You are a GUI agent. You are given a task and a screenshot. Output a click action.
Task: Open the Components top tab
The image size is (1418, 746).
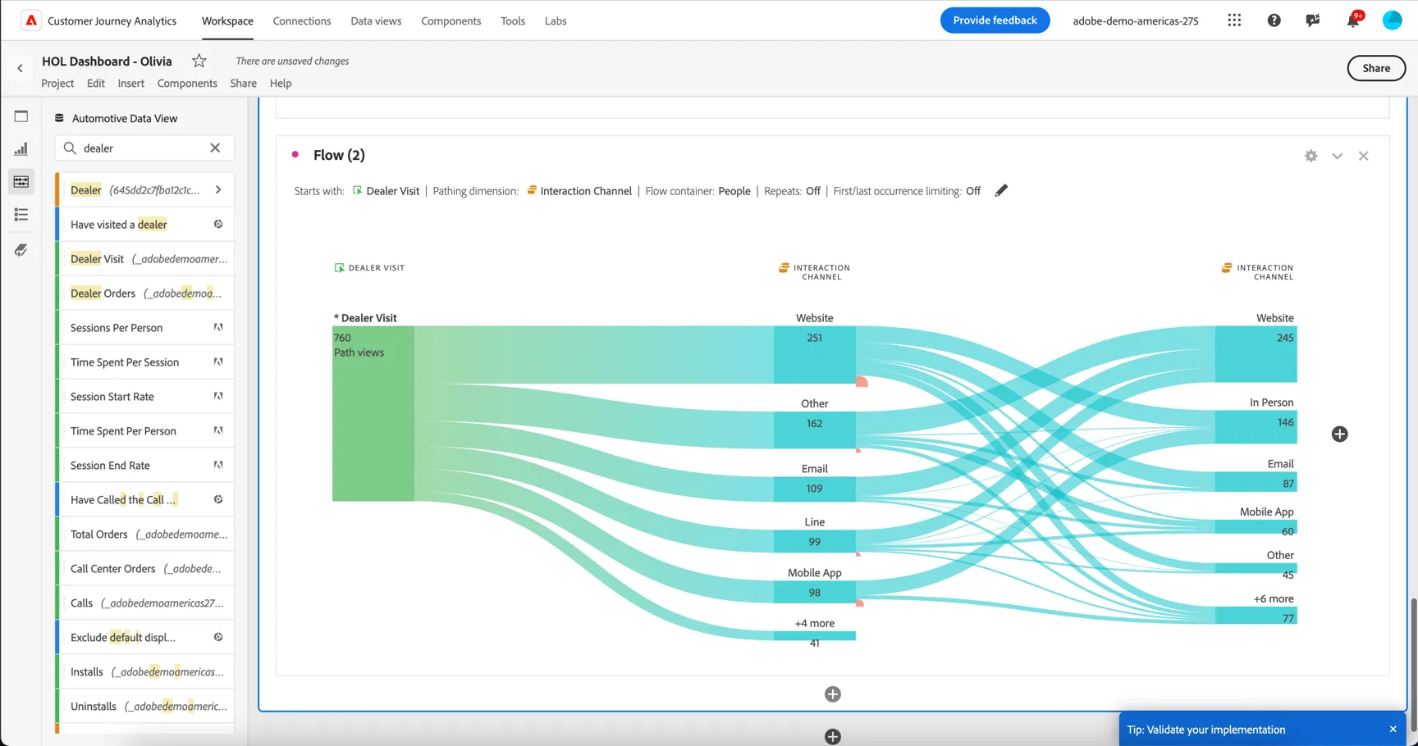451,20
